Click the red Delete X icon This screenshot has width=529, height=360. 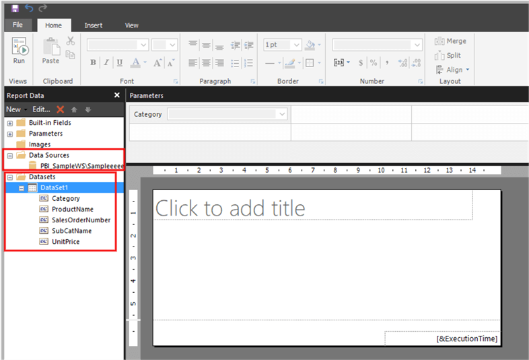(x=61, y=109)
